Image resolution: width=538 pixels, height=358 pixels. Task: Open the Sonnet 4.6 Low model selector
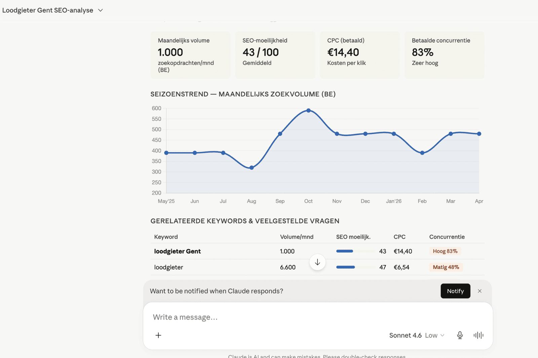tap(417, 335)
